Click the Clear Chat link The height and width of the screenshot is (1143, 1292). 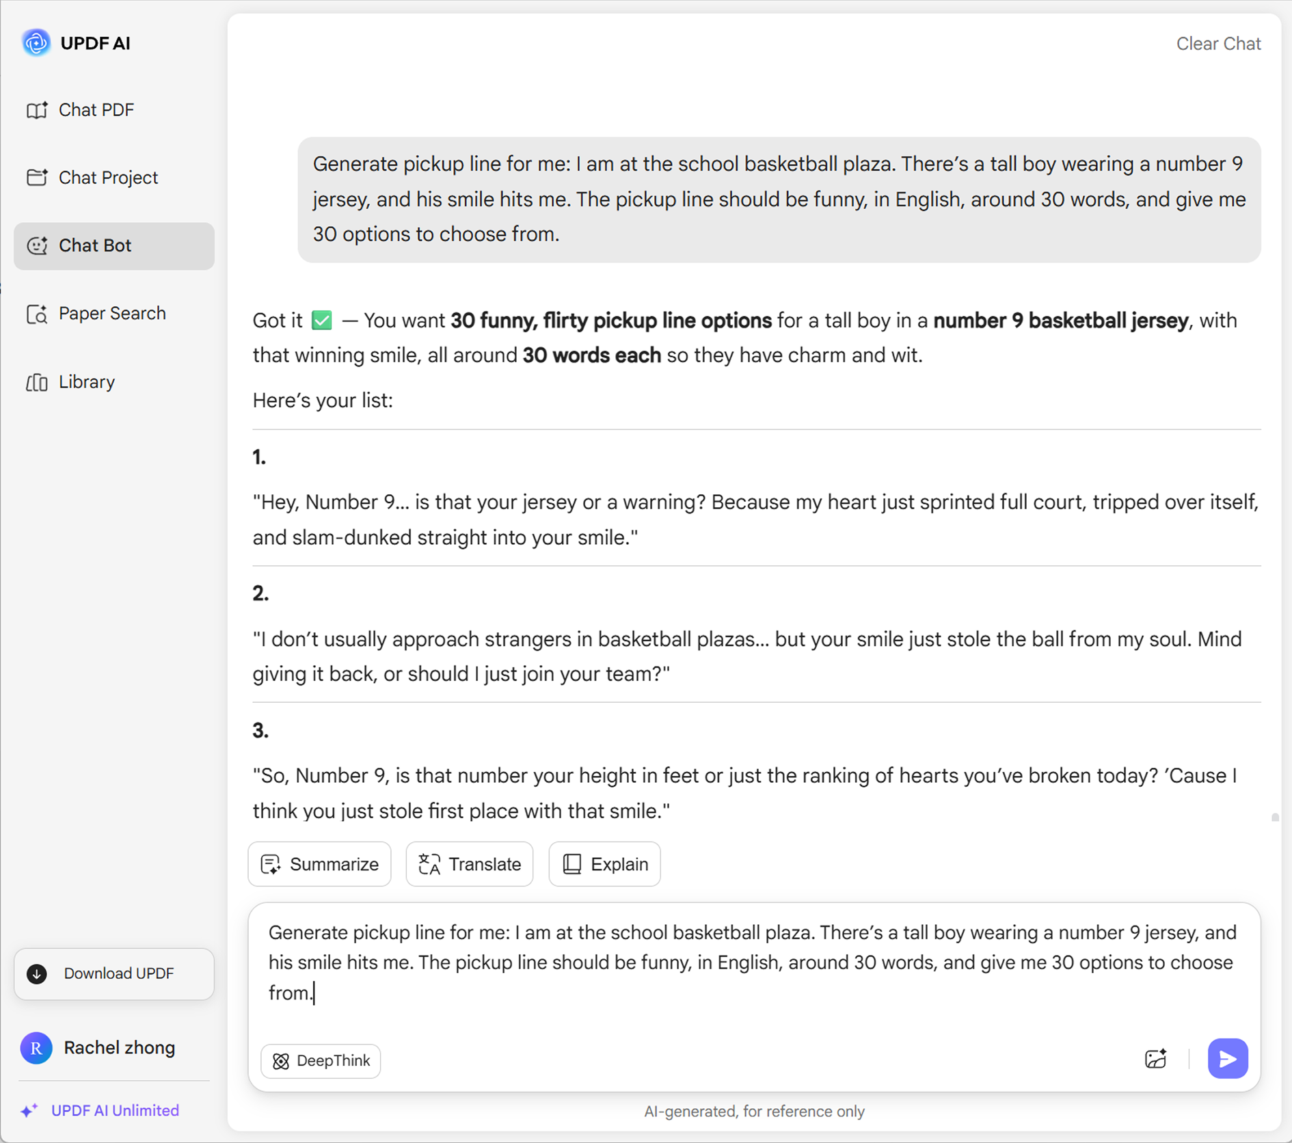click(x=1218, y=44)
